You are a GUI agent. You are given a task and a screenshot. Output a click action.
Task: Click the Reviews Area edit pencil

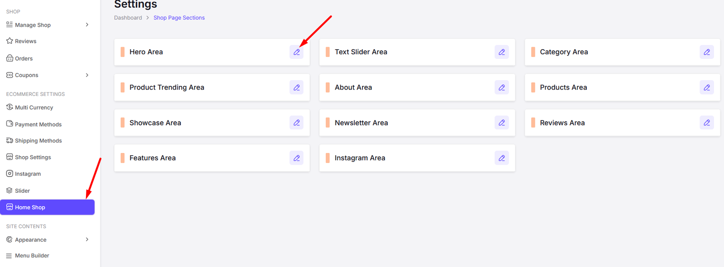tap(706, 123)
